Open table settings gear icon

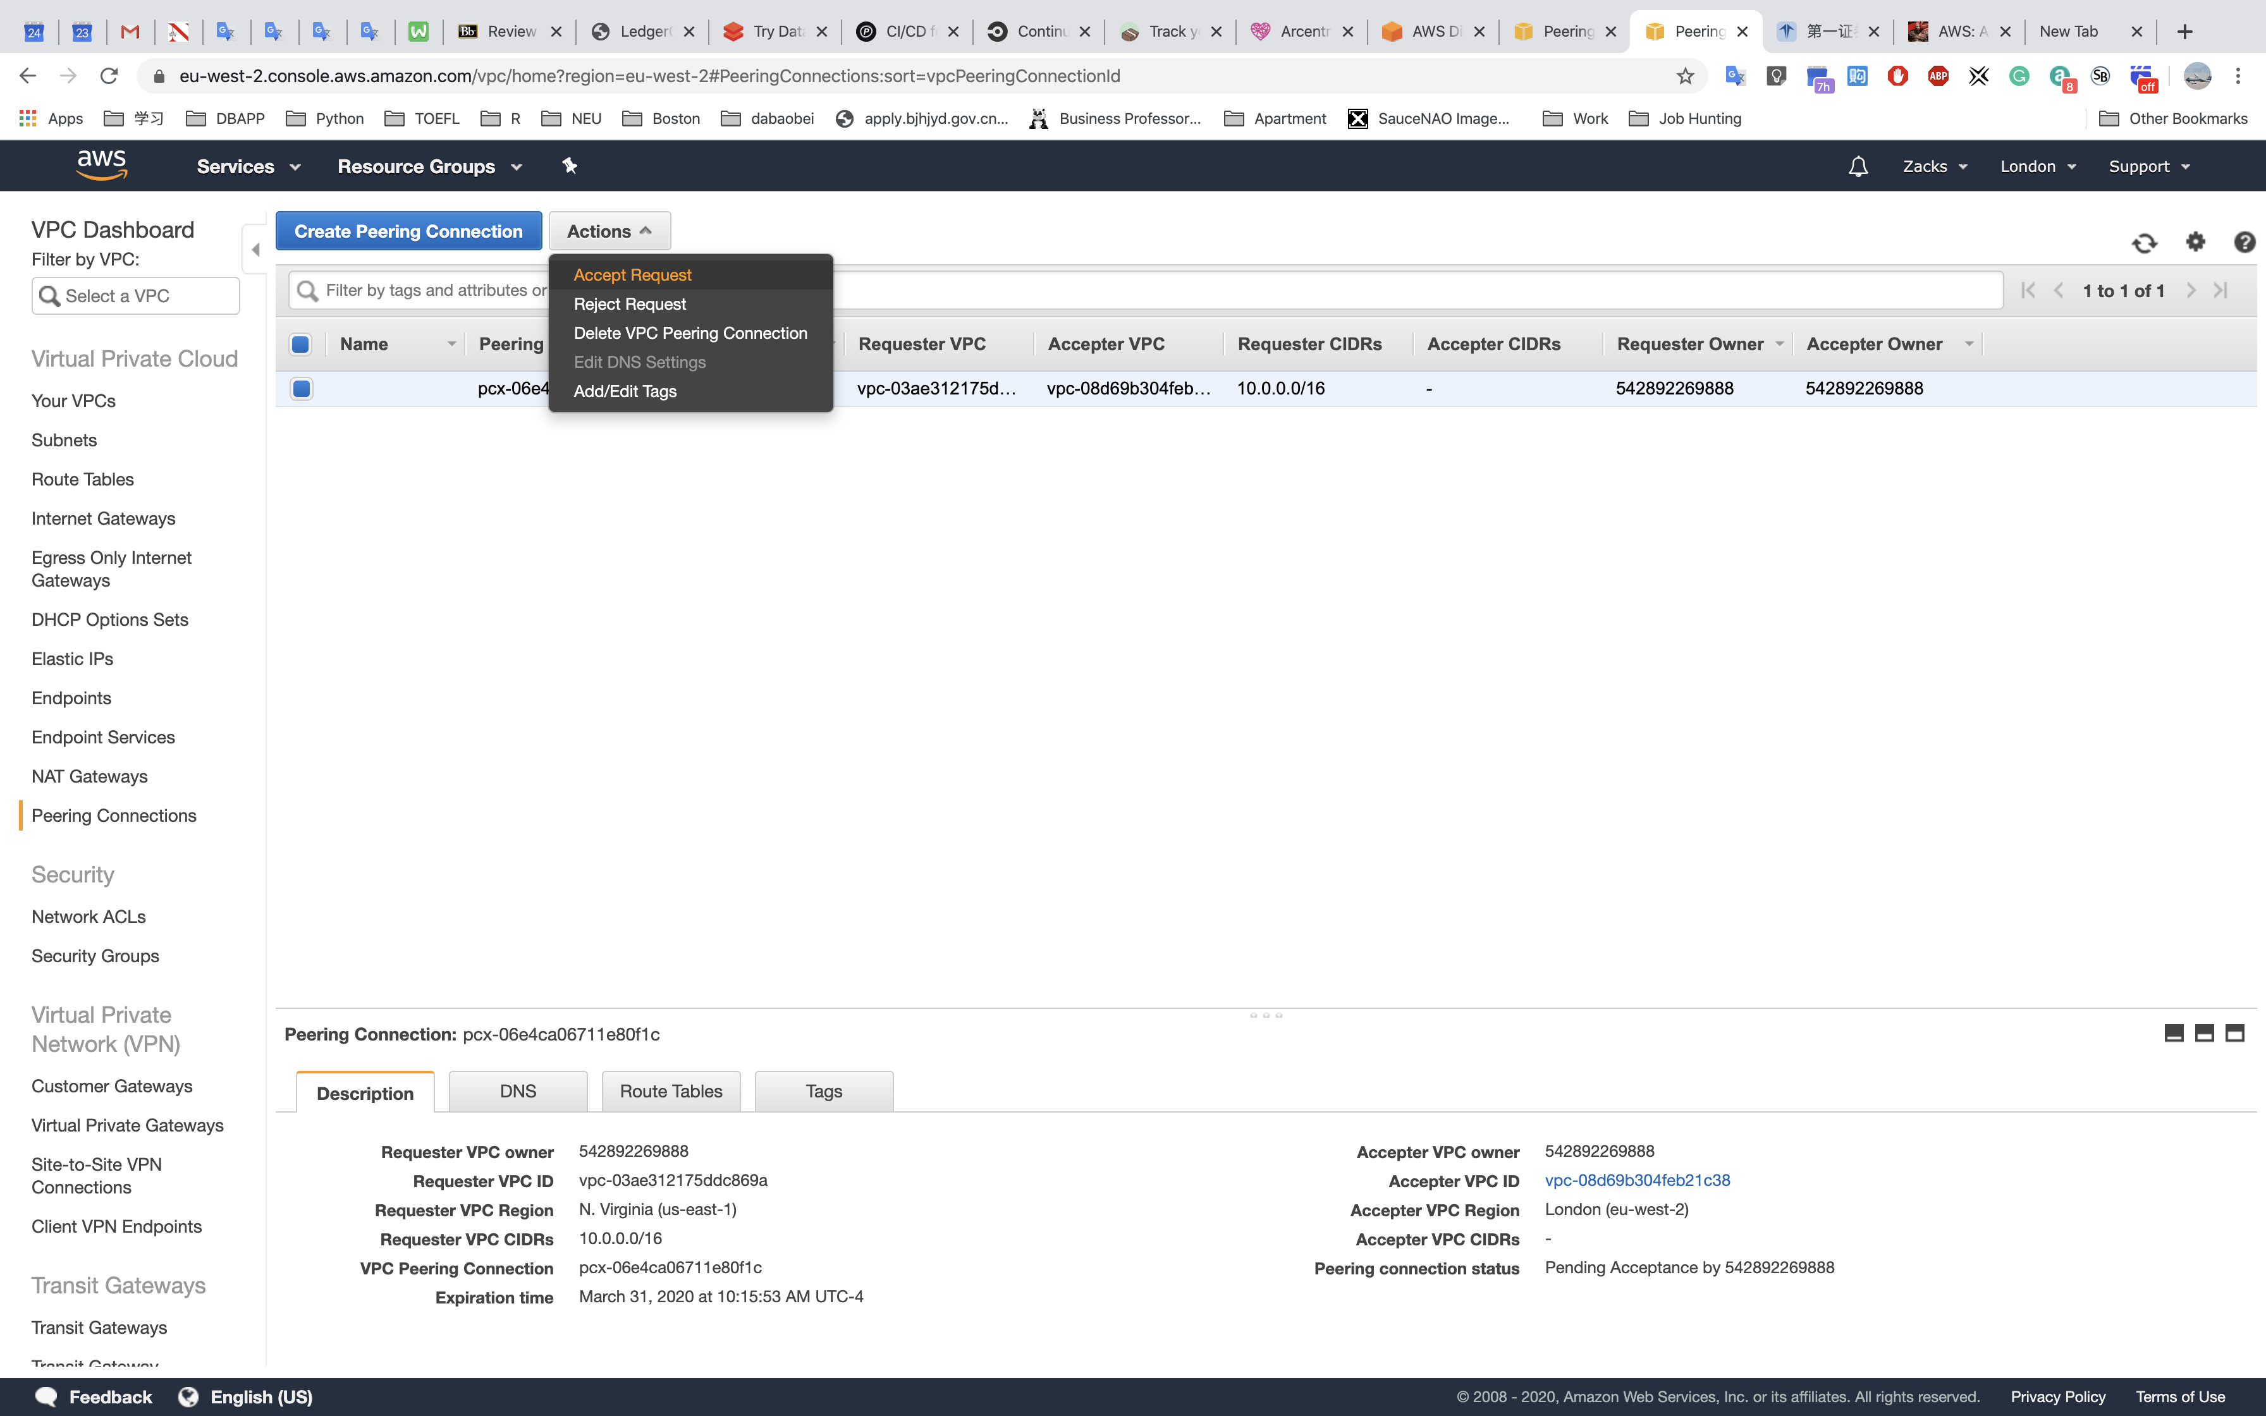[x=2195, y=243]
